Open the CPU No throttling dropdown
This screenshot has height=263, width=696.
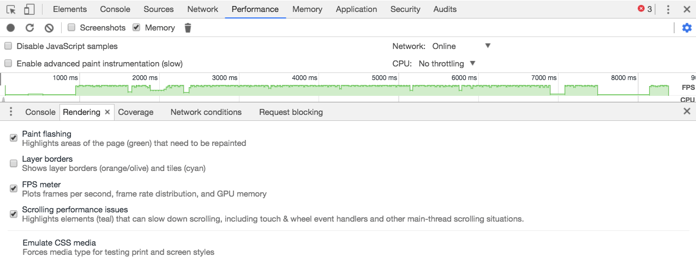[x=447, y=64]
